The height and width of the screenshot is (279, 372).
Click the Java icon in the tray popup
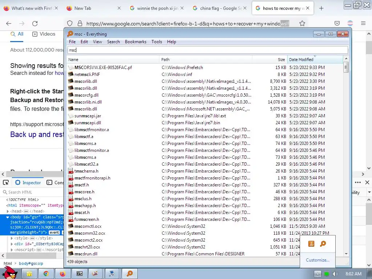pyautogui.click(x=311, y=244)
